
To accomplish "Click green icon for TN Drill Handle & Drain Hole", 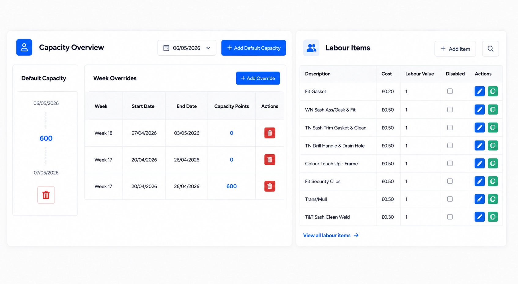I will [x=493, y=146].
